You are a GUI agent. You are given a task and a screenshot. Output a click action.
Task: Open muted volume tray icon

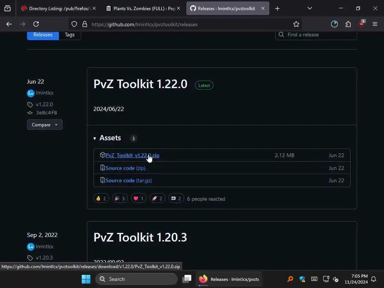336,279
